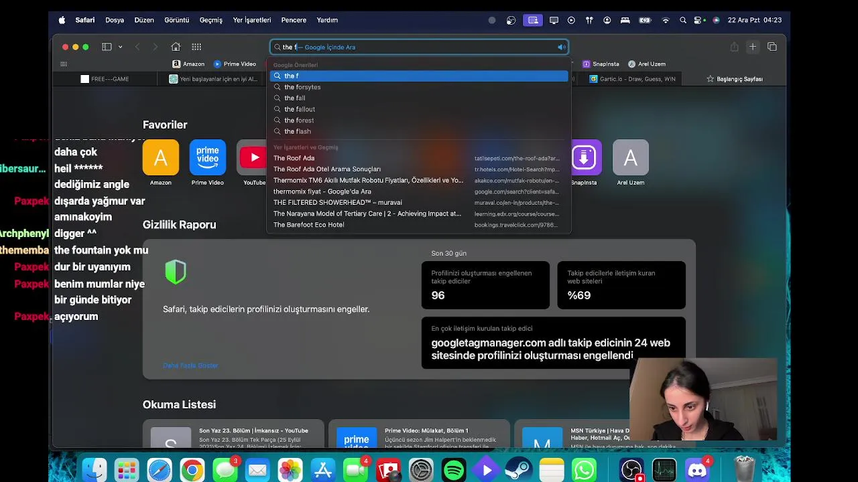Screen dimensions: 858x482
Task: Open Finder from the Dock
Action: pyautogui.click(x=95, y=470)
